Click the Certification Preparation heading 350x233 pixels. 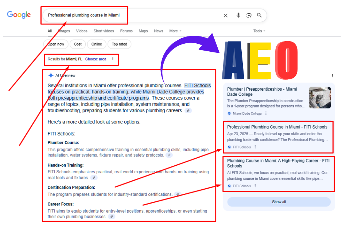click(x=71, y=187)
